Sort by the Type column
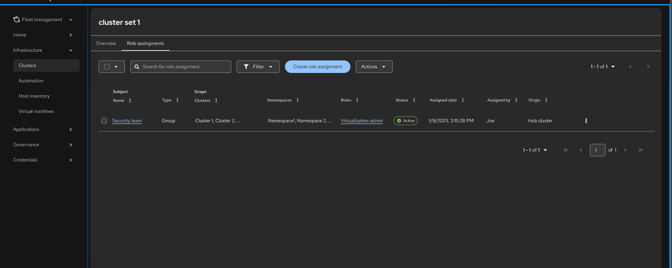 [x=171, y=100]
